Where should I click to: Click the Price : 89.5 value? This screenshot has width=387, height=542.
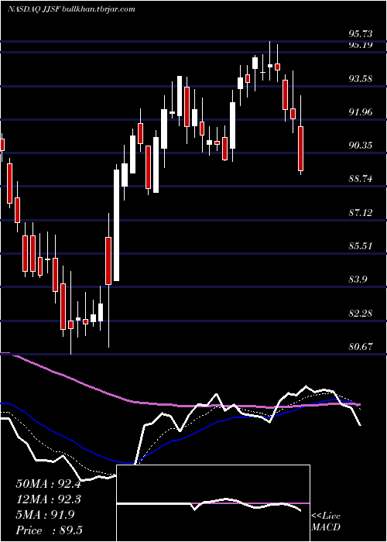[49, 530]
